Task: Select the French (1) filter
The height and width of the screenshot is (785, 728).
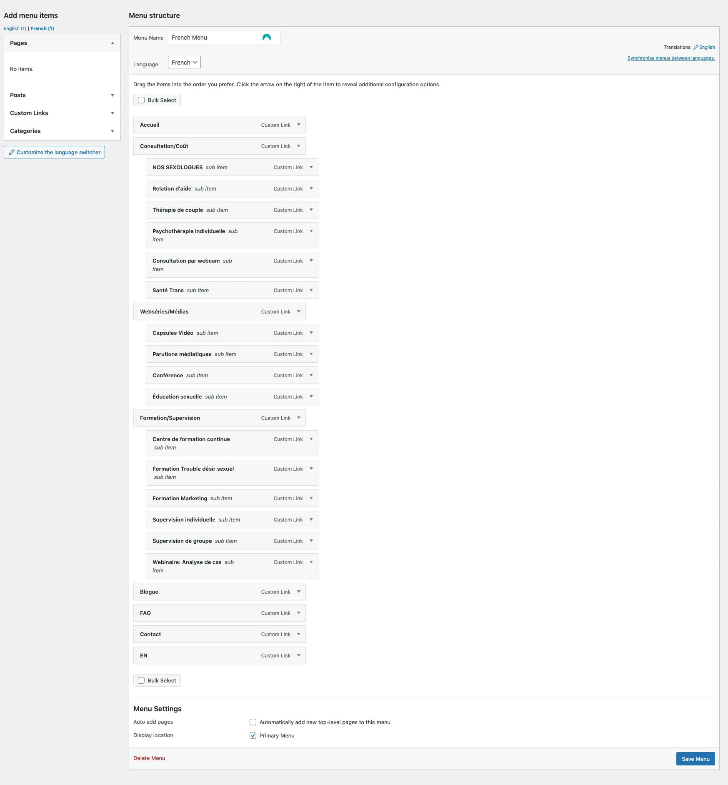Action: point(42,28)
